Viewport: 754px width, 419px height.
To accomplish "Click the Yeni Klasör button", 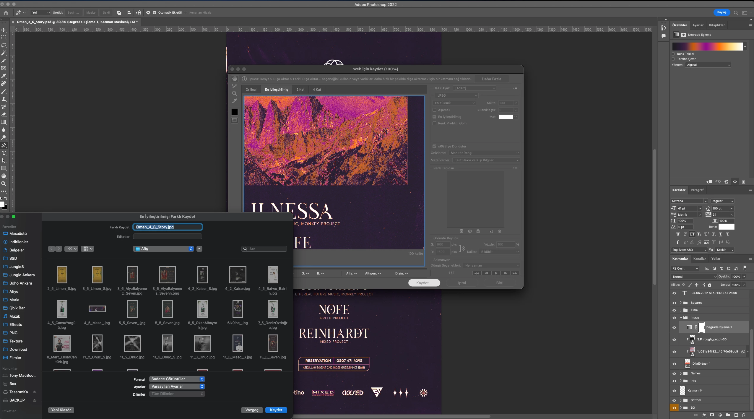I will pyautogui.click(x=61, y=410).
